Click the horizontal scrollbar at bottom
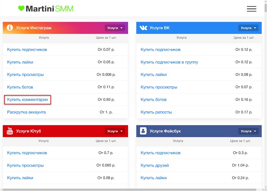Viewport: 267px width, 191px height. (129, 189)
